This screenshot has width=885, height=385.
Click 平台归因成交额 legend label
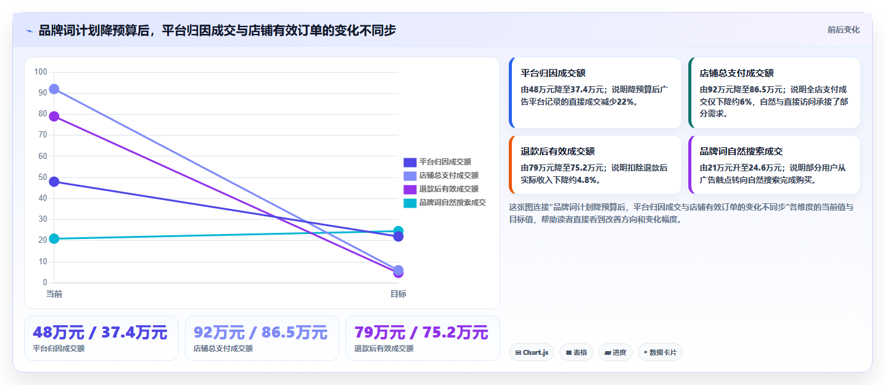pos(445,162)
